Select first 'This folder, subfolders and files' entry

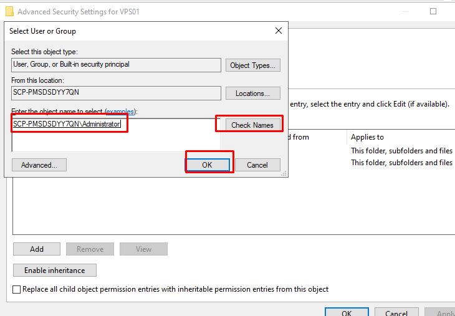point(401,151)
